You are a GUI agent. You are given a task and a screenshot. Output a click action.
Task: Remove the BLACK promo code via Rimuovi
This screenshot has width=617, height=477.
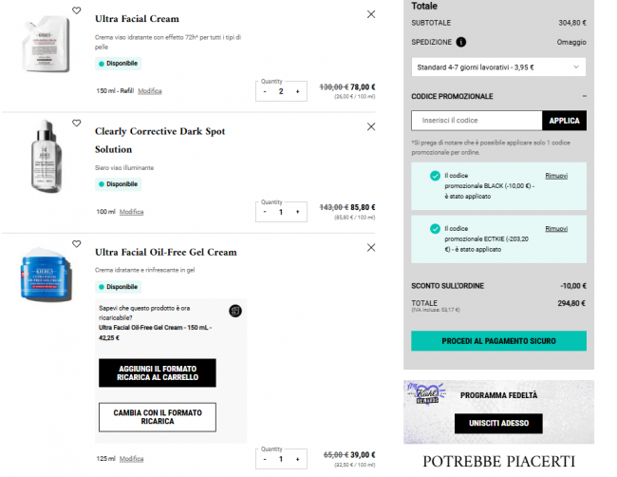point(556,176)
